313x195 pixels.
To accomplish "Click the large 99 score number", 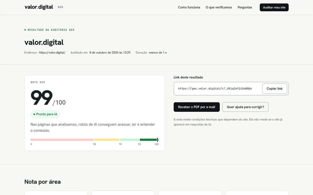I will 41,98.
